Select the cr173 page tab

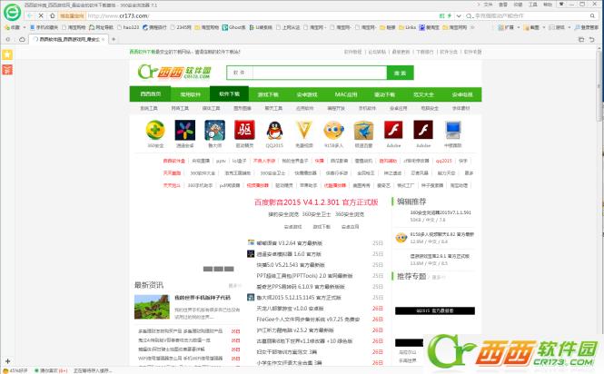[68, 39]
